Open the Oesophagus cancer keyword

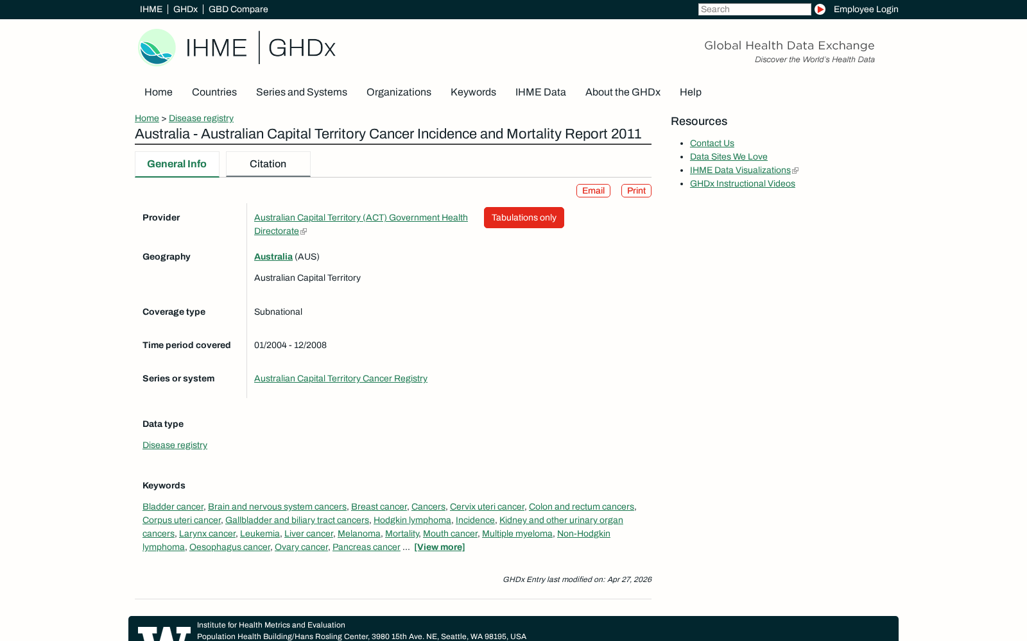230,547
